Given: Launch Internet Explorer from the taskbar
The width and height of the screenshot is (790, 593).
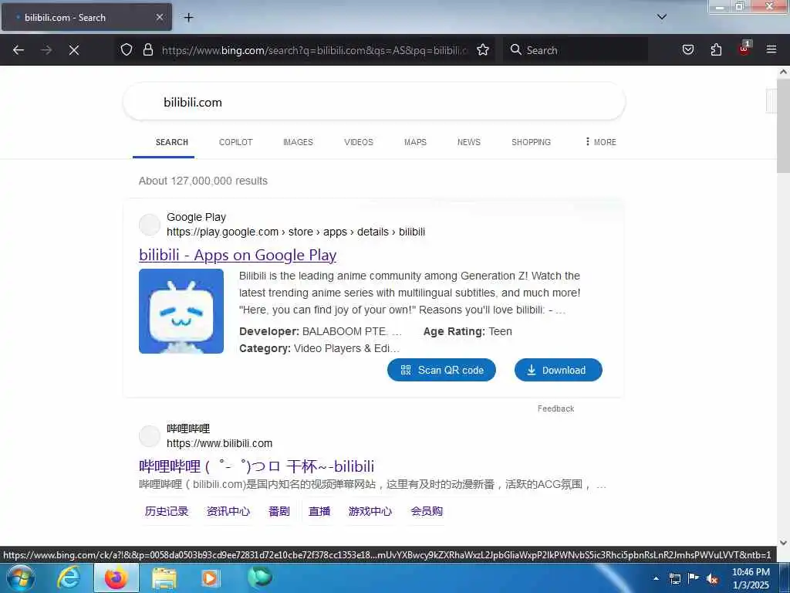Looking at the screenshot, I should coord(69,578).
